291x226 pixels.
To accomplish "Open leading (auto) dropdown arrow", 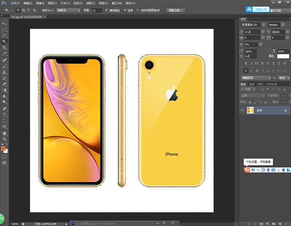I will (287, 32).
